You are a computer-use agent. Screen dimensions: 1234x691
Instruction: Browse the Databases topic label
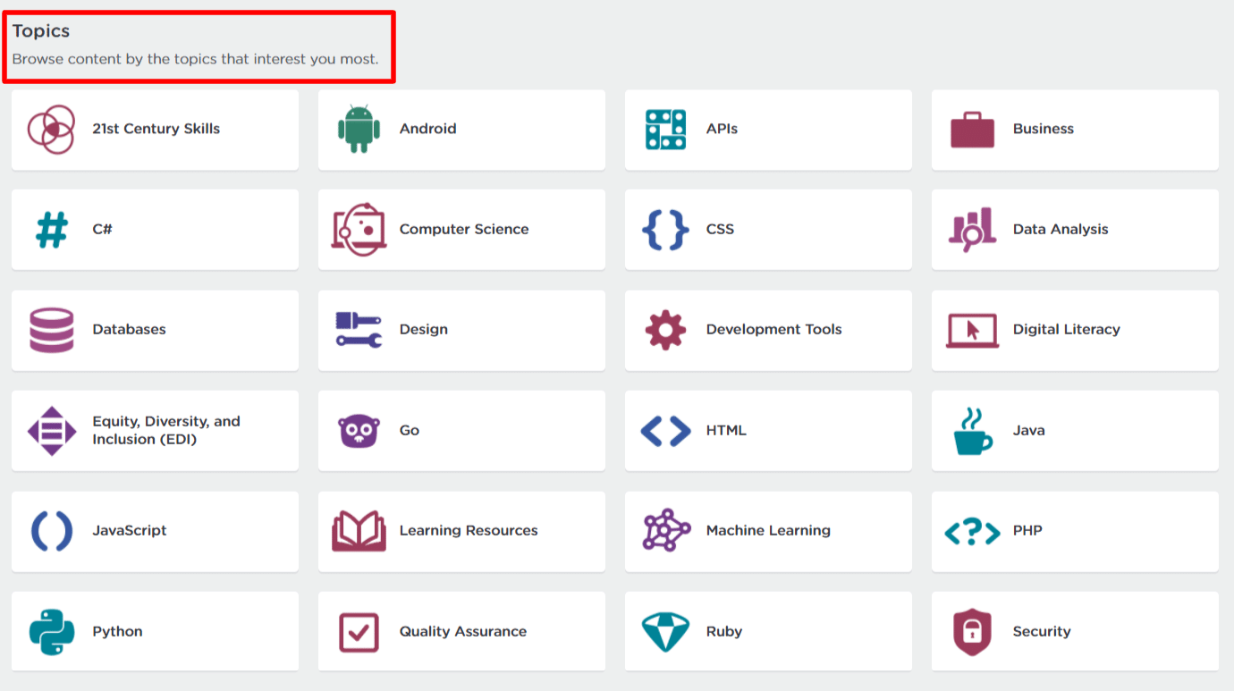129,329
